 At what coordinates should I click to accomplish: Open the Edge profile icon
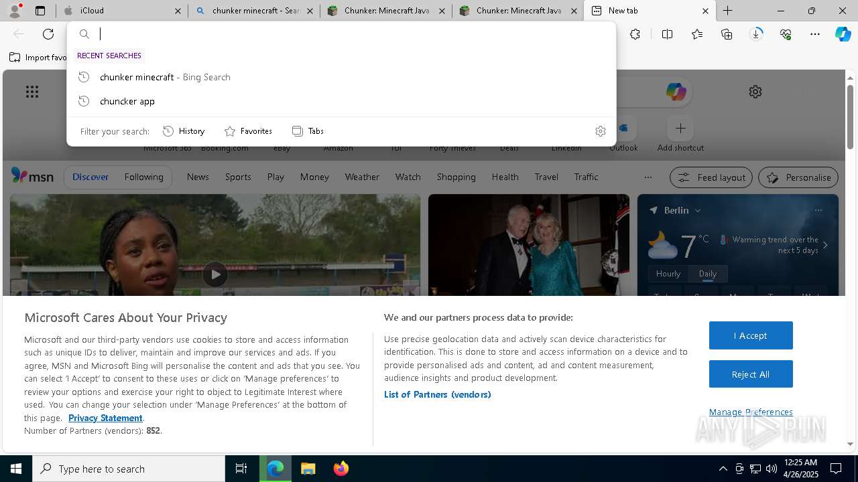pos(15,11)
